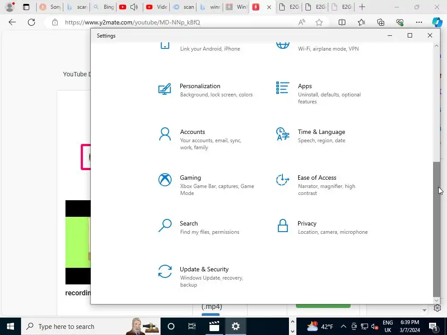The width and height of the screenshot is (447, 335).
Task: Click the Settings window scrollbar thumb
Action: click(x=436, y=229)
